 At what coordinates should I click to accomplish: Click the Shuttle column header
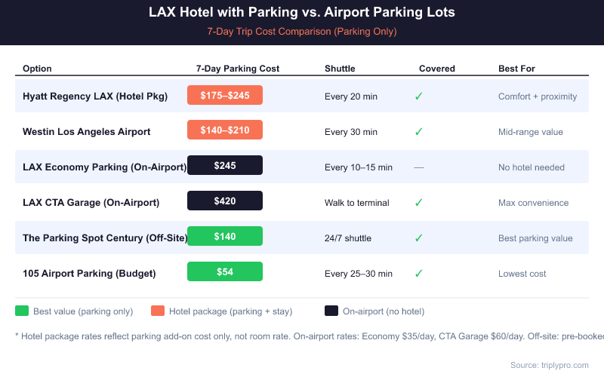point(340,69)
